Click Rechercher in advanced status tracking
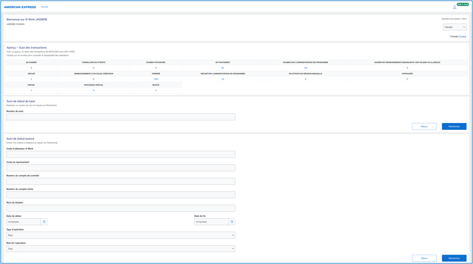Viewport: 473px width, 264px height. point(454,258)
